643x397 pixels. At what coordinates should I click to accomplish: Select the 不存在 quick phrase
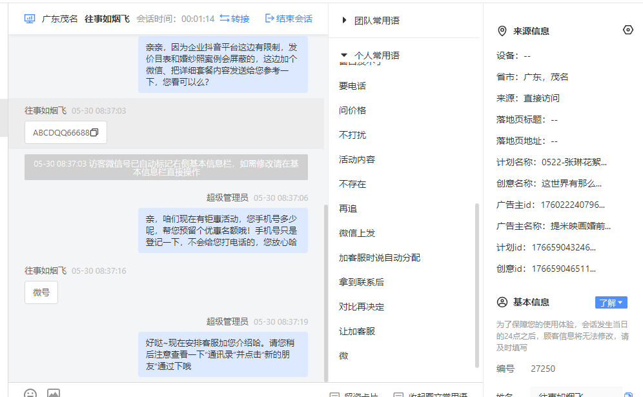tap(352, 184)
